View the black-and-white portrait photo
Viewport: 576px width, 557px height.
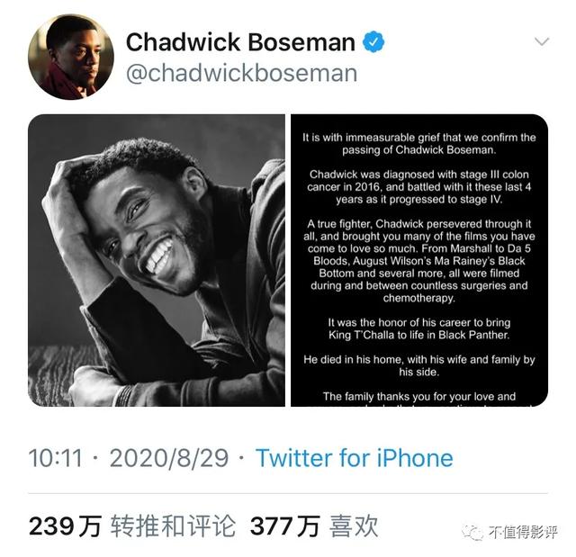[x=157, y=260]
